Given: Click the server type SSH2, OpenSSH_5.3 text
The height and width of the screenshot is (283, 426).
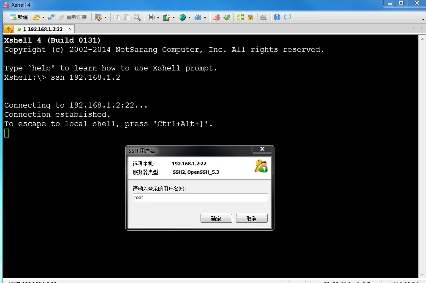Looking at the screenshot, I should click(x=195, y=172).
